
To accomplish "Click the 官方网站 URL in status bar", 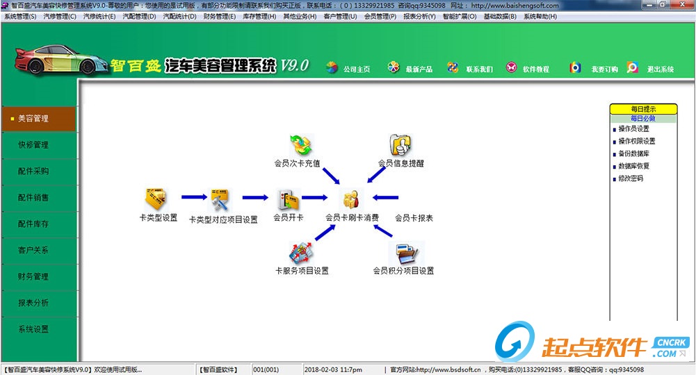I will 435,369.
